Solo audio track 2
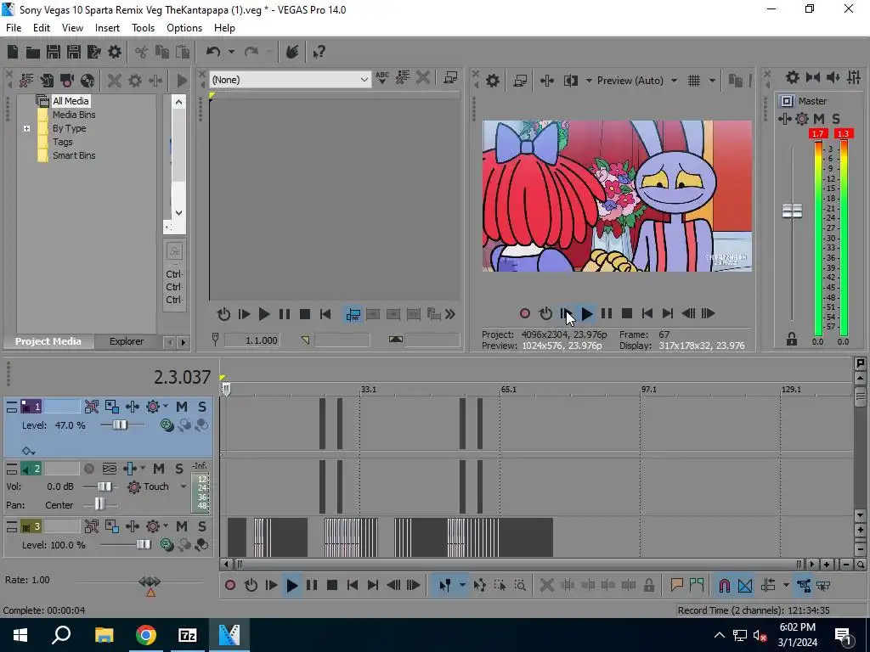Viewport: 870px width, 652px height. pos(179,469)
